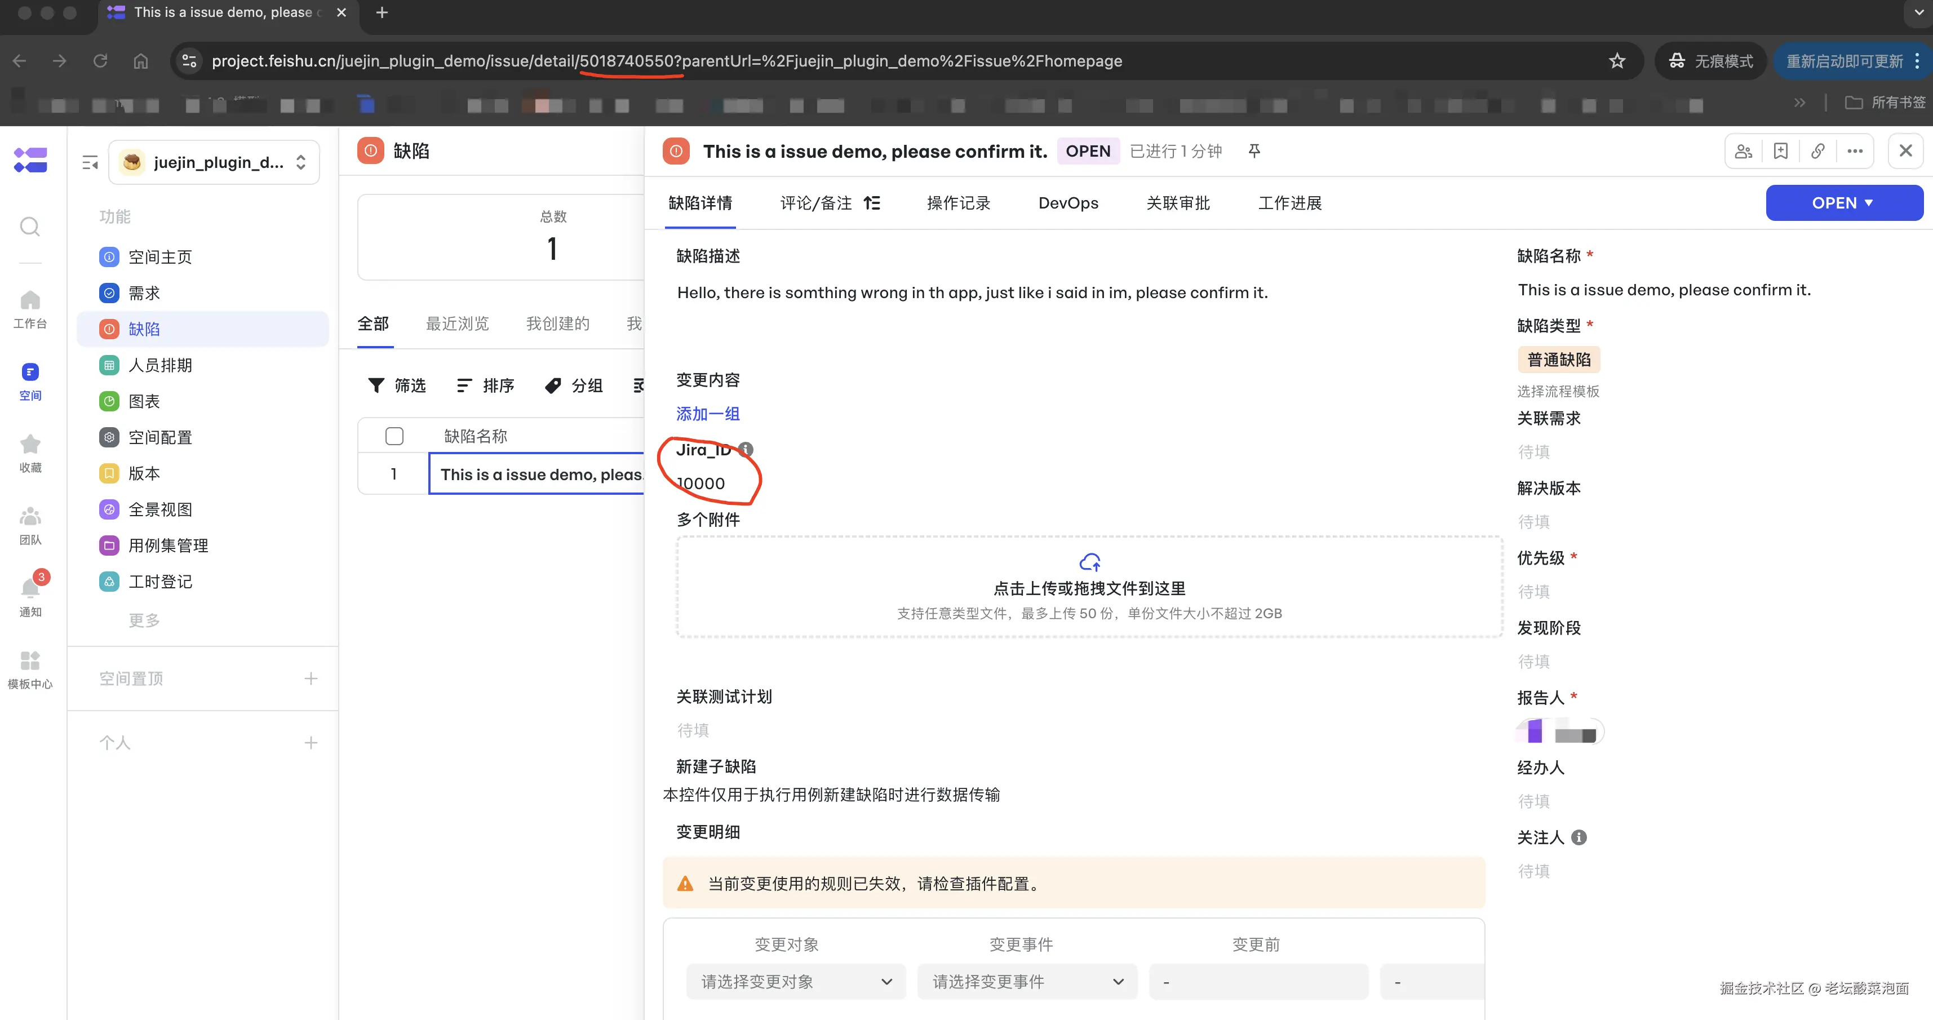Open template center icon

coord(30,660)
